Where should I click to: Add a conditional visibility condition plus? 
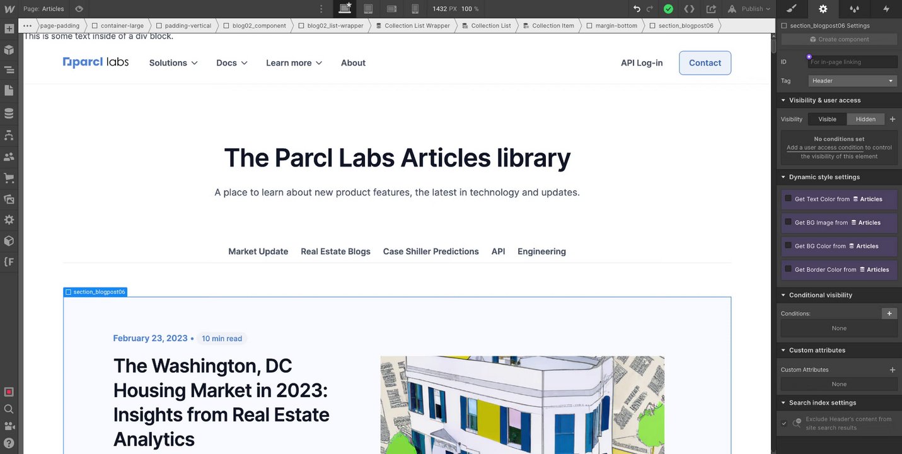click(x=889, y=313)
